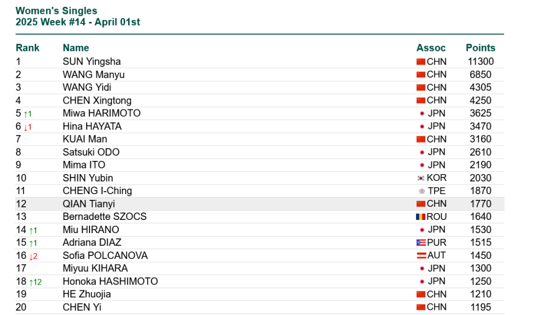
Task: Click Korea flag icon in SHIN Yubin row
Action: [x=421, y=178]
